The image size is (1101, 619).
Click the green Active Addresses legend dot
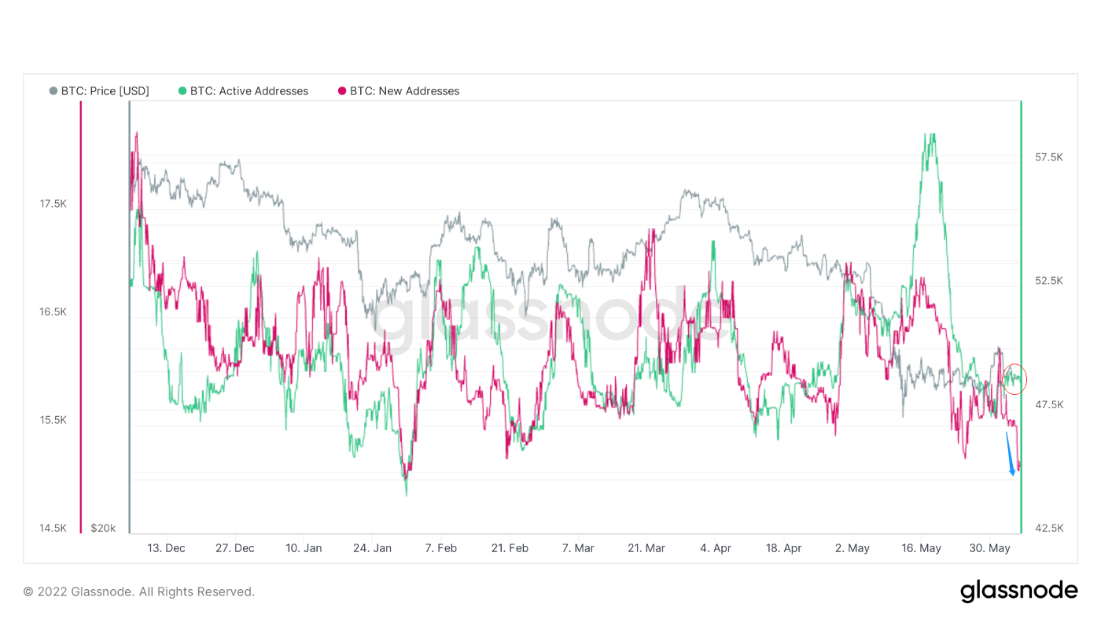(x=182, y=91)
